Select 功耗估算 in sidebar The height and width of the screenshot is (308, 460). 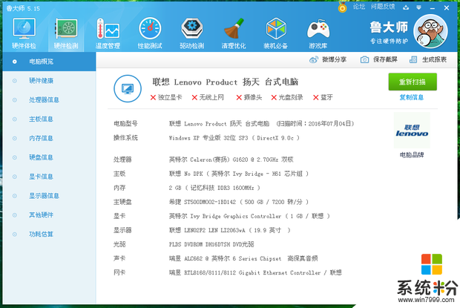[49, 234]
